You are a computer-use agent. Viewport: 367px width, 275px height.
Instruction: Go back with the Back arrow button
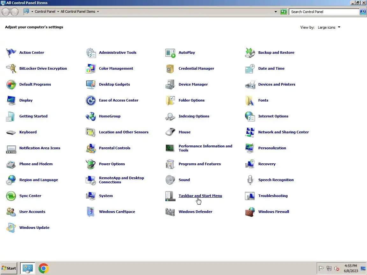pos(6,12)
